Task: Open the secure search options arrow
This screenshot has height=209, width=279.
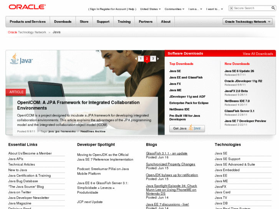Action: [231, 8]
